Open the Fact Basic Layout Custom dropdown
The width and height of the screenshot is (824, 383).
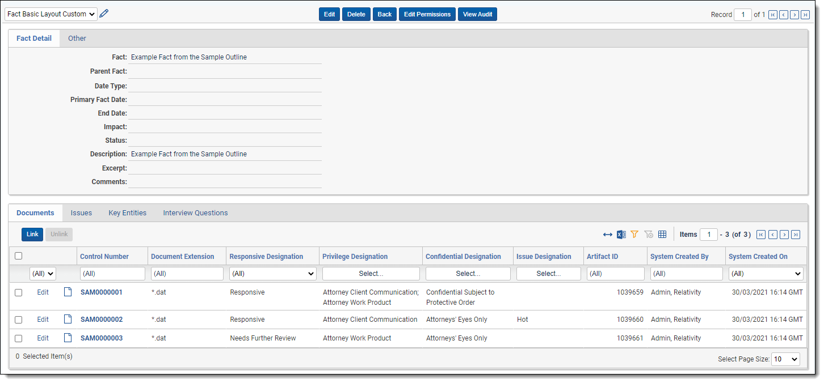click(x=51, y=14)
